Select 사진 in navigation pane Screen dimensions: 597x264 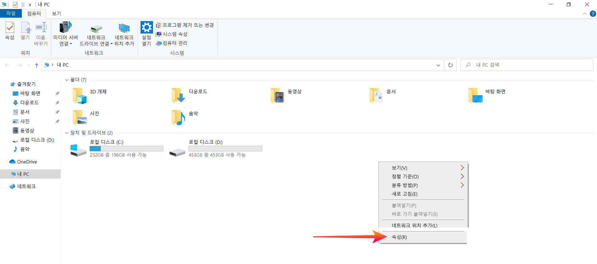click(25, 121)
